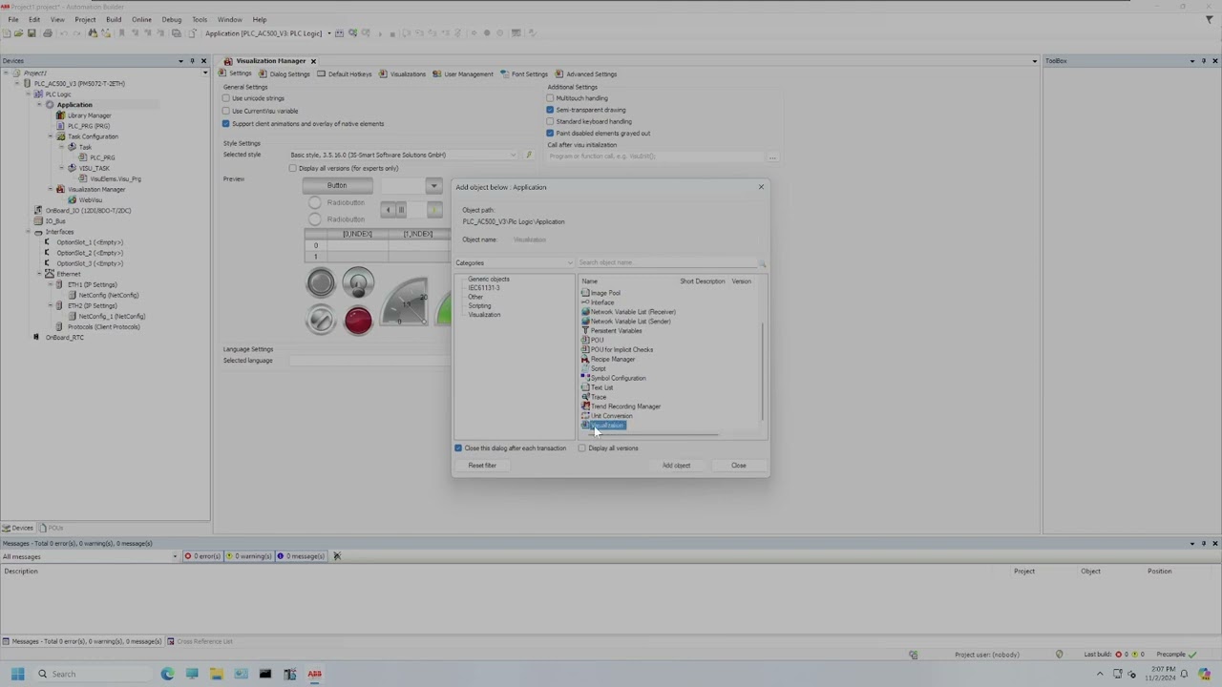The image size is (1222, 687).
Task: Open the Windows Start menu
Action: pyautogui.click(x=17, y=674)
